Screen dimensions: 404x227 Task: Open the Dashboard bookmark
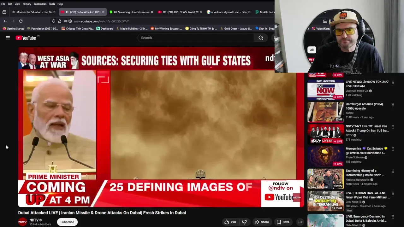click(105, 28)
